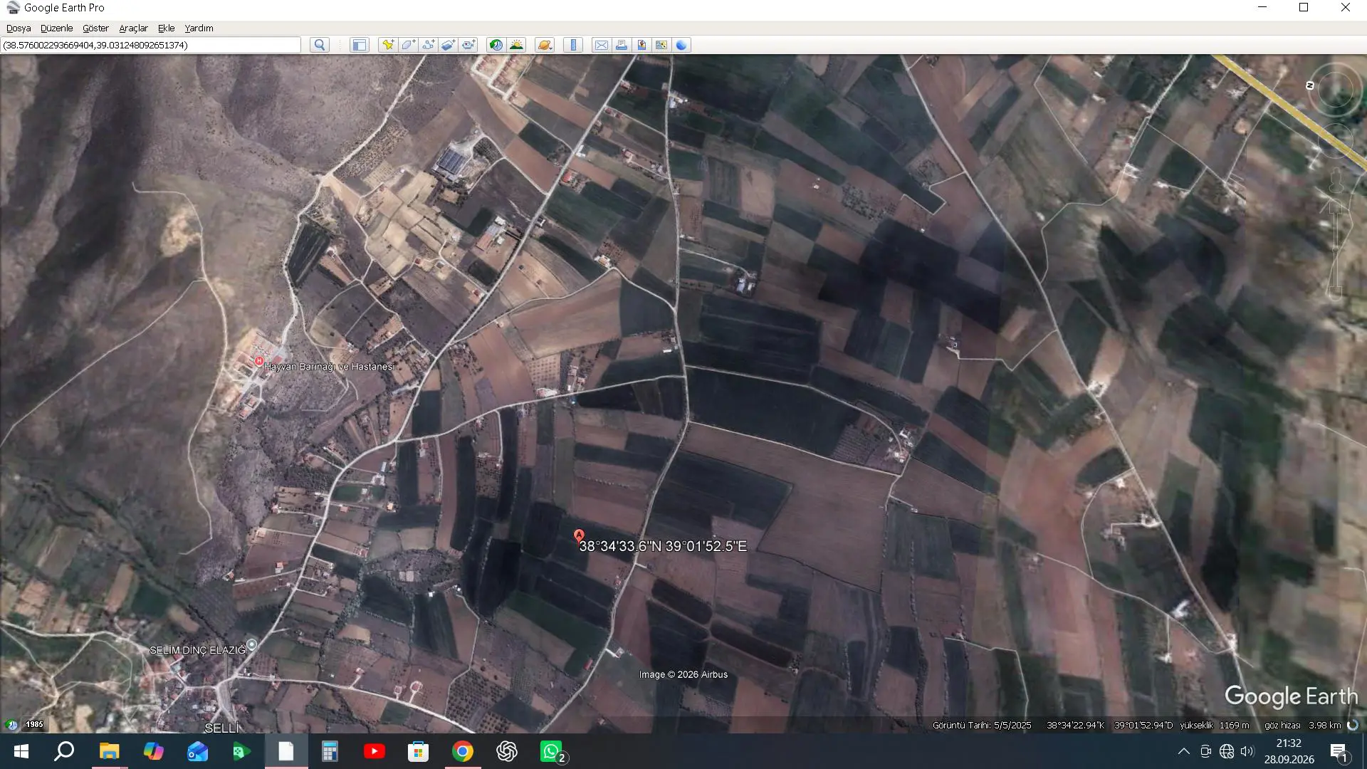Open YouTube app in taskbar
Viewport: 1367px width, 769px height.
(x=374, y=751)
